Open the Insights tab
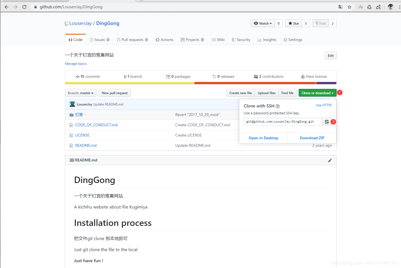401x268 pixels. (x=267, y=40)
